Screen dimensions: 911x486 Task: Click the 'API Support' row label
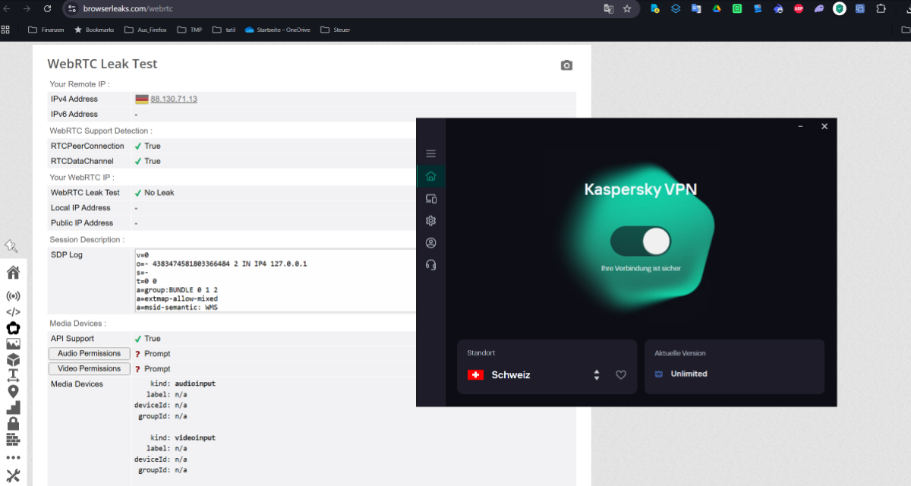[x=72, y=339]
